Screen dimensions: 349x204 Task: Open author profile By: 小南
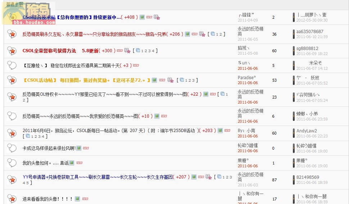tap(246, 131)
